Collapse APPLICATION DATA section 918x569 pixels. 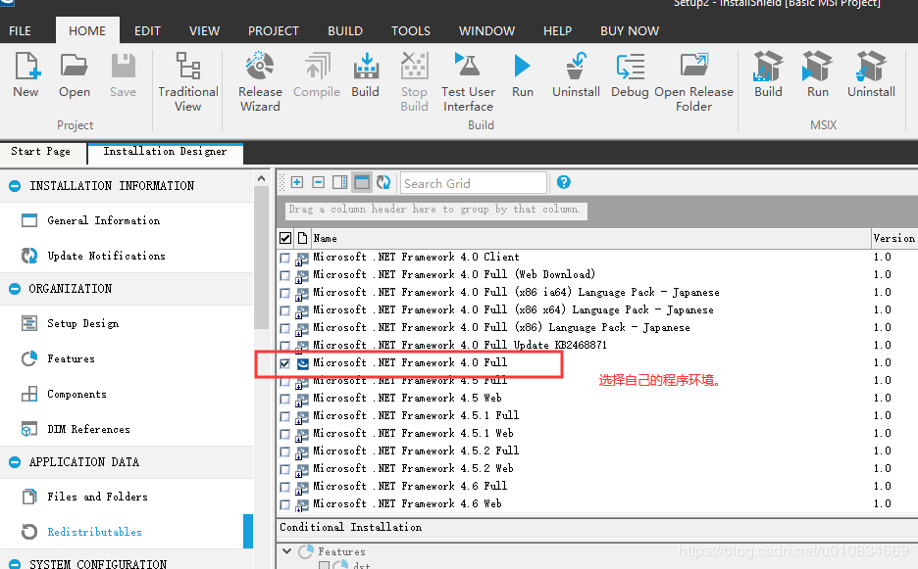click(15, 462)
